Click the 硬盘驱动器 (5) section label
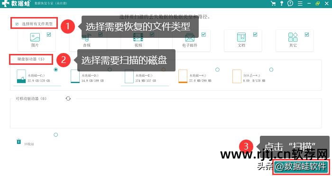Viewport: 332px width, 176px height. coord(31,59)
